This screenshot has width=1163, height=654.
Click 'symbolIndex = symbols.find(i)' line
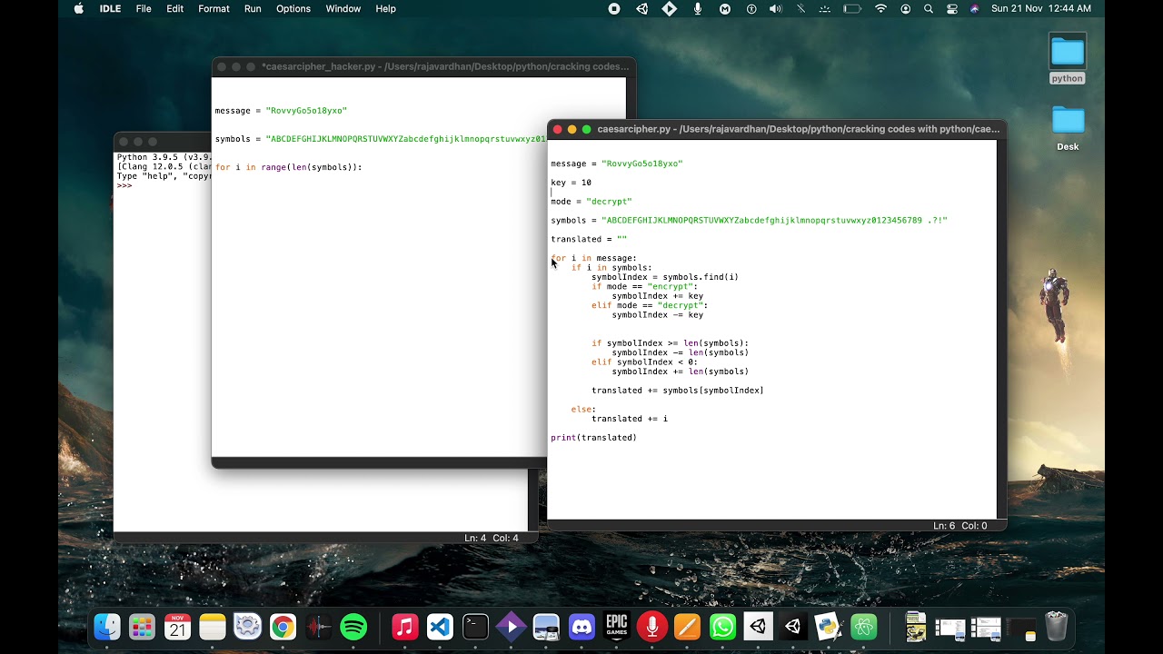point(665,277)
